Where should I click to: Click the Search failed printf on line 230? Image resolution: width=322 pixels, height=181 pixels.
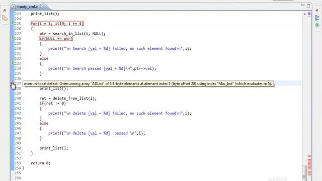(120, 49)
